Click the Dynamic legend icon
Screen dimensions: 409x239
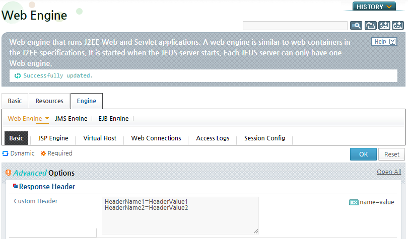pyautogui.click(x=6, y=153)
